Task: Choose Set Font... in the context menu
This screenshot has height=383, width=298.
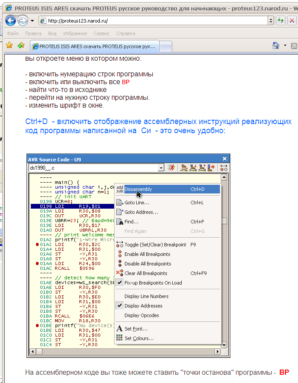Action: click(x=136, y=329)
